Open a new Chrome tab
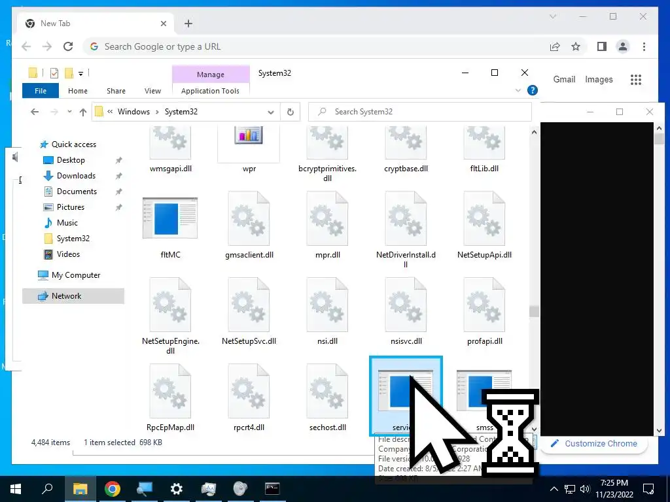Screen dimensions: 670x502 [x=188, y=24]
